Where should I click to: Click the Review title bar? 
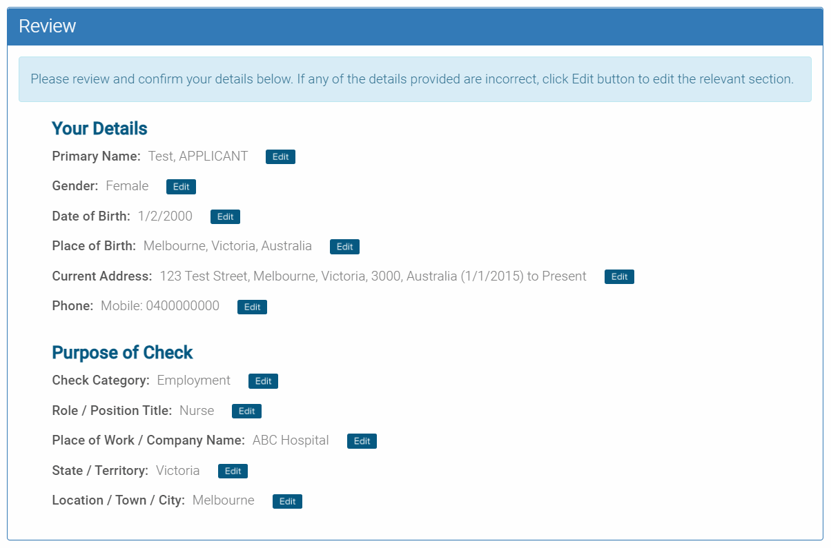click(x=48, y=26)
